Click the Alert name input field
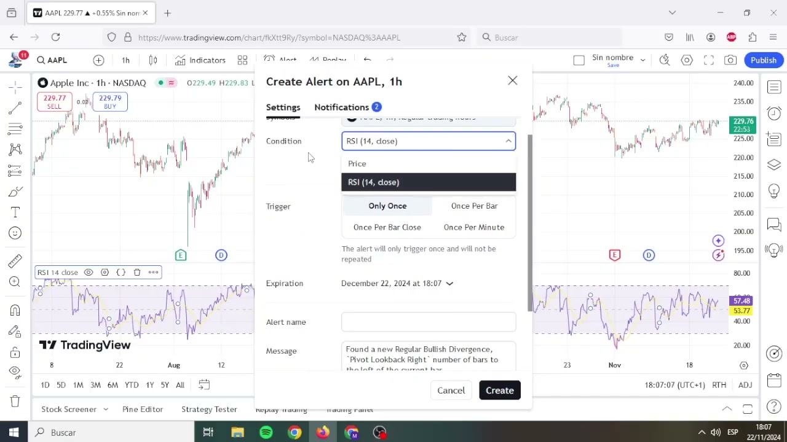This screenshot has width=787, height=442. click(429, 322)
